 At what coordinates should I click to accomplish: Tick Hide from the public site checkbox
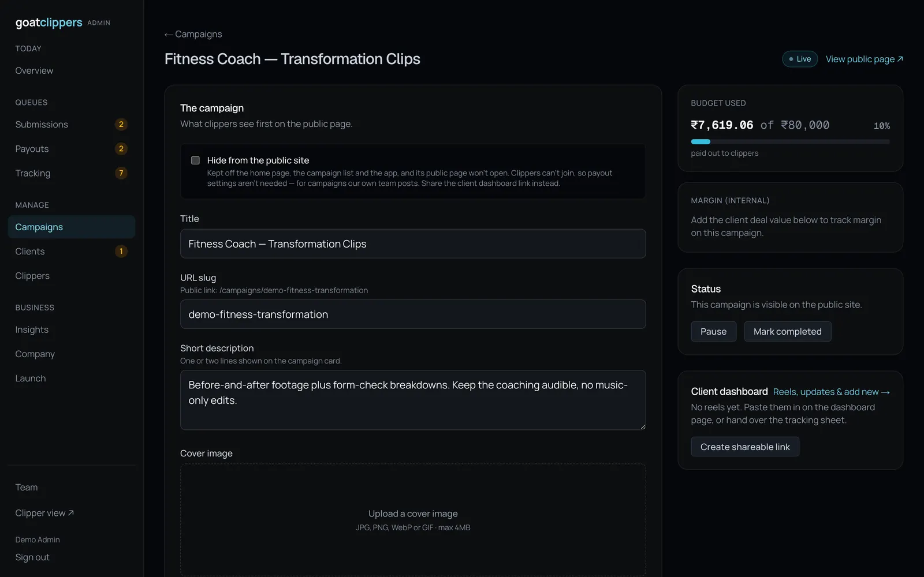tap(195, 160)
